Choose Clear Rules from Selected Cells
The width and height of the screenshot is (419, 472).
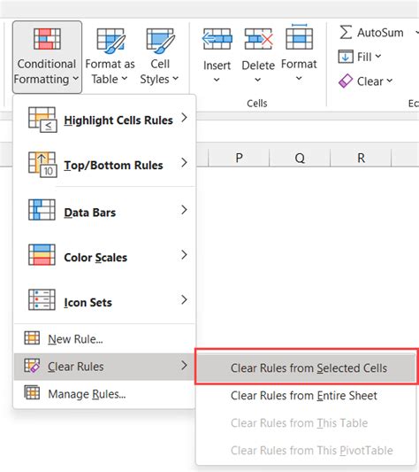coord(307,368)
